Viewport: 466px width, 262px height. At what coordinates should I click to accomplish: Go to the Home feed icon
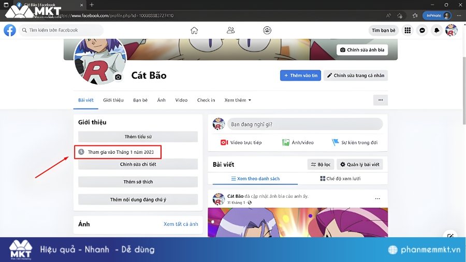tap(194, 31)
